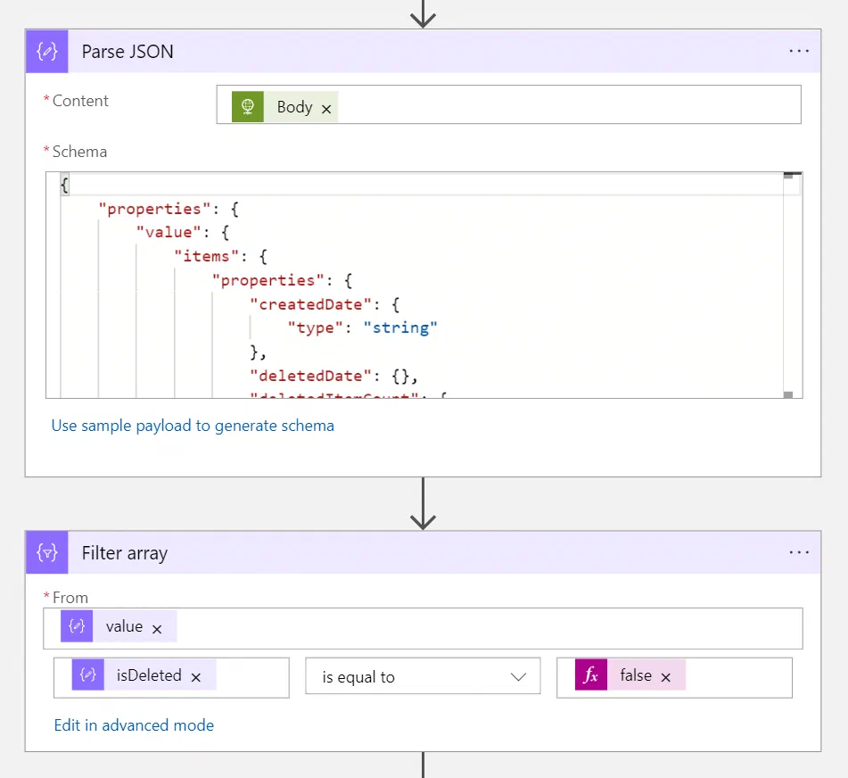Click the "createdDate" key in schema
Image resolution: width=848 pixels, height=778 pixels.
tap(311, 304)
